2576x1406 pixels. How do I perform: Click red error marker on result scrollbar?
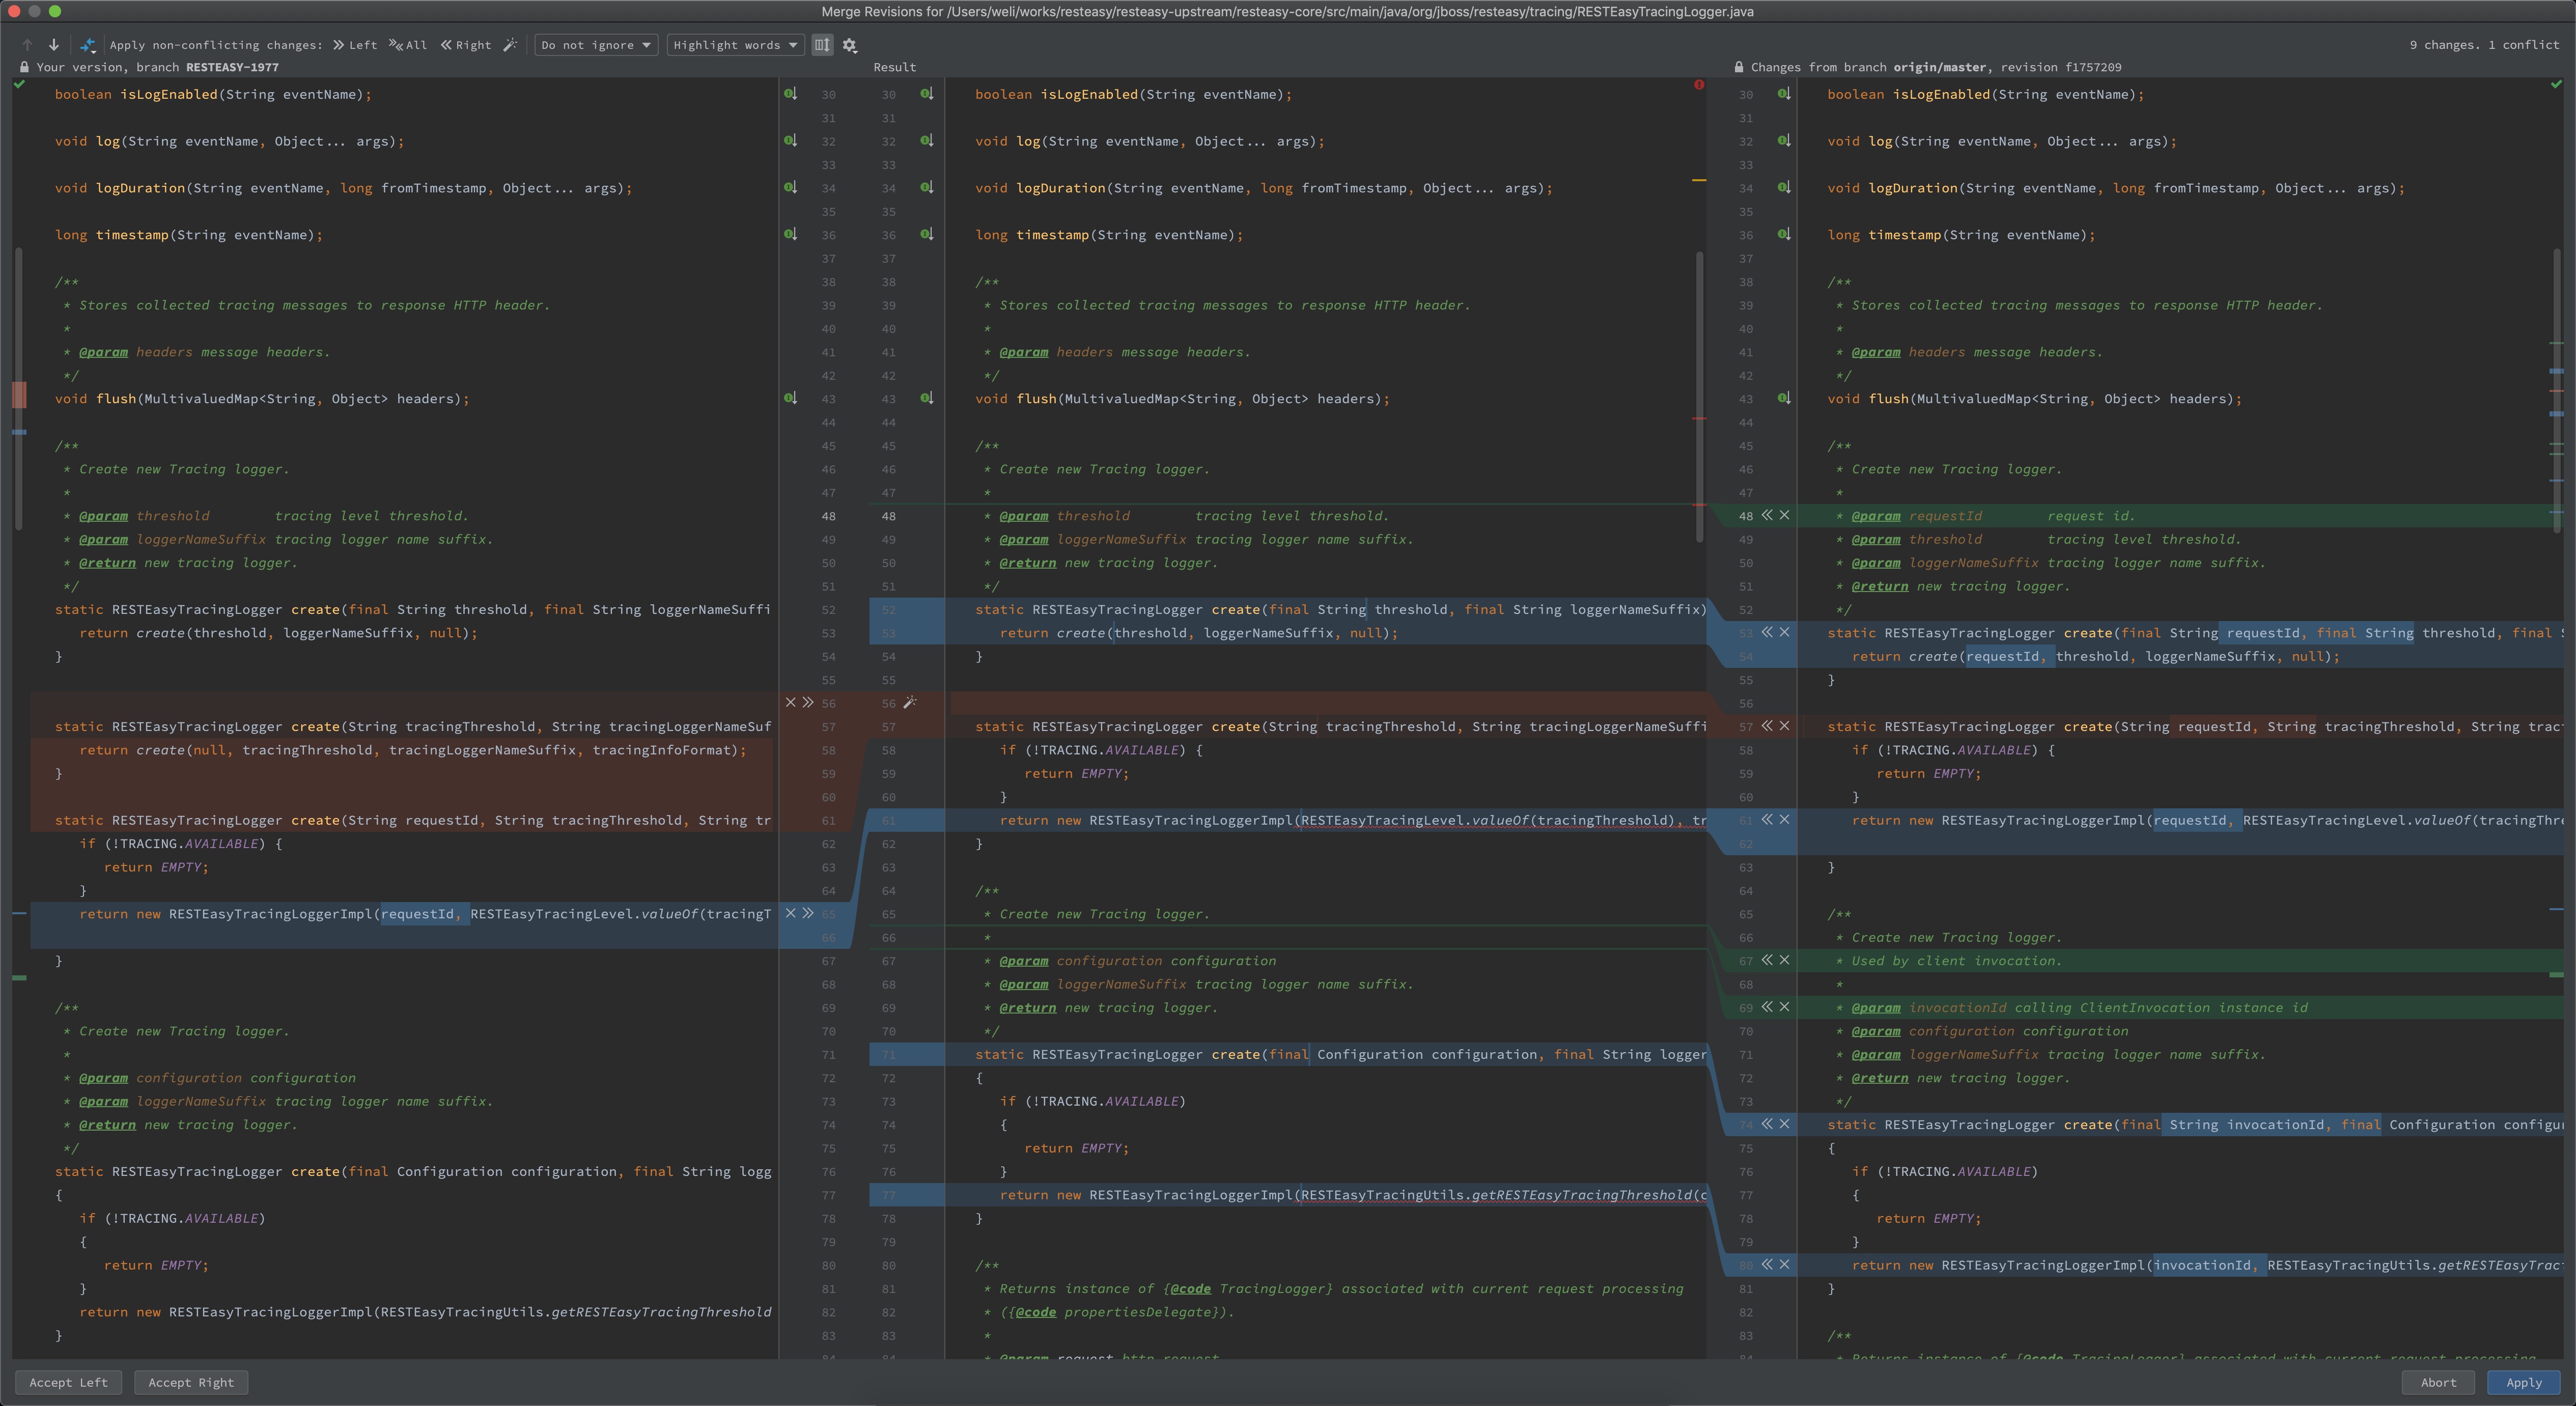point(1699,85)
